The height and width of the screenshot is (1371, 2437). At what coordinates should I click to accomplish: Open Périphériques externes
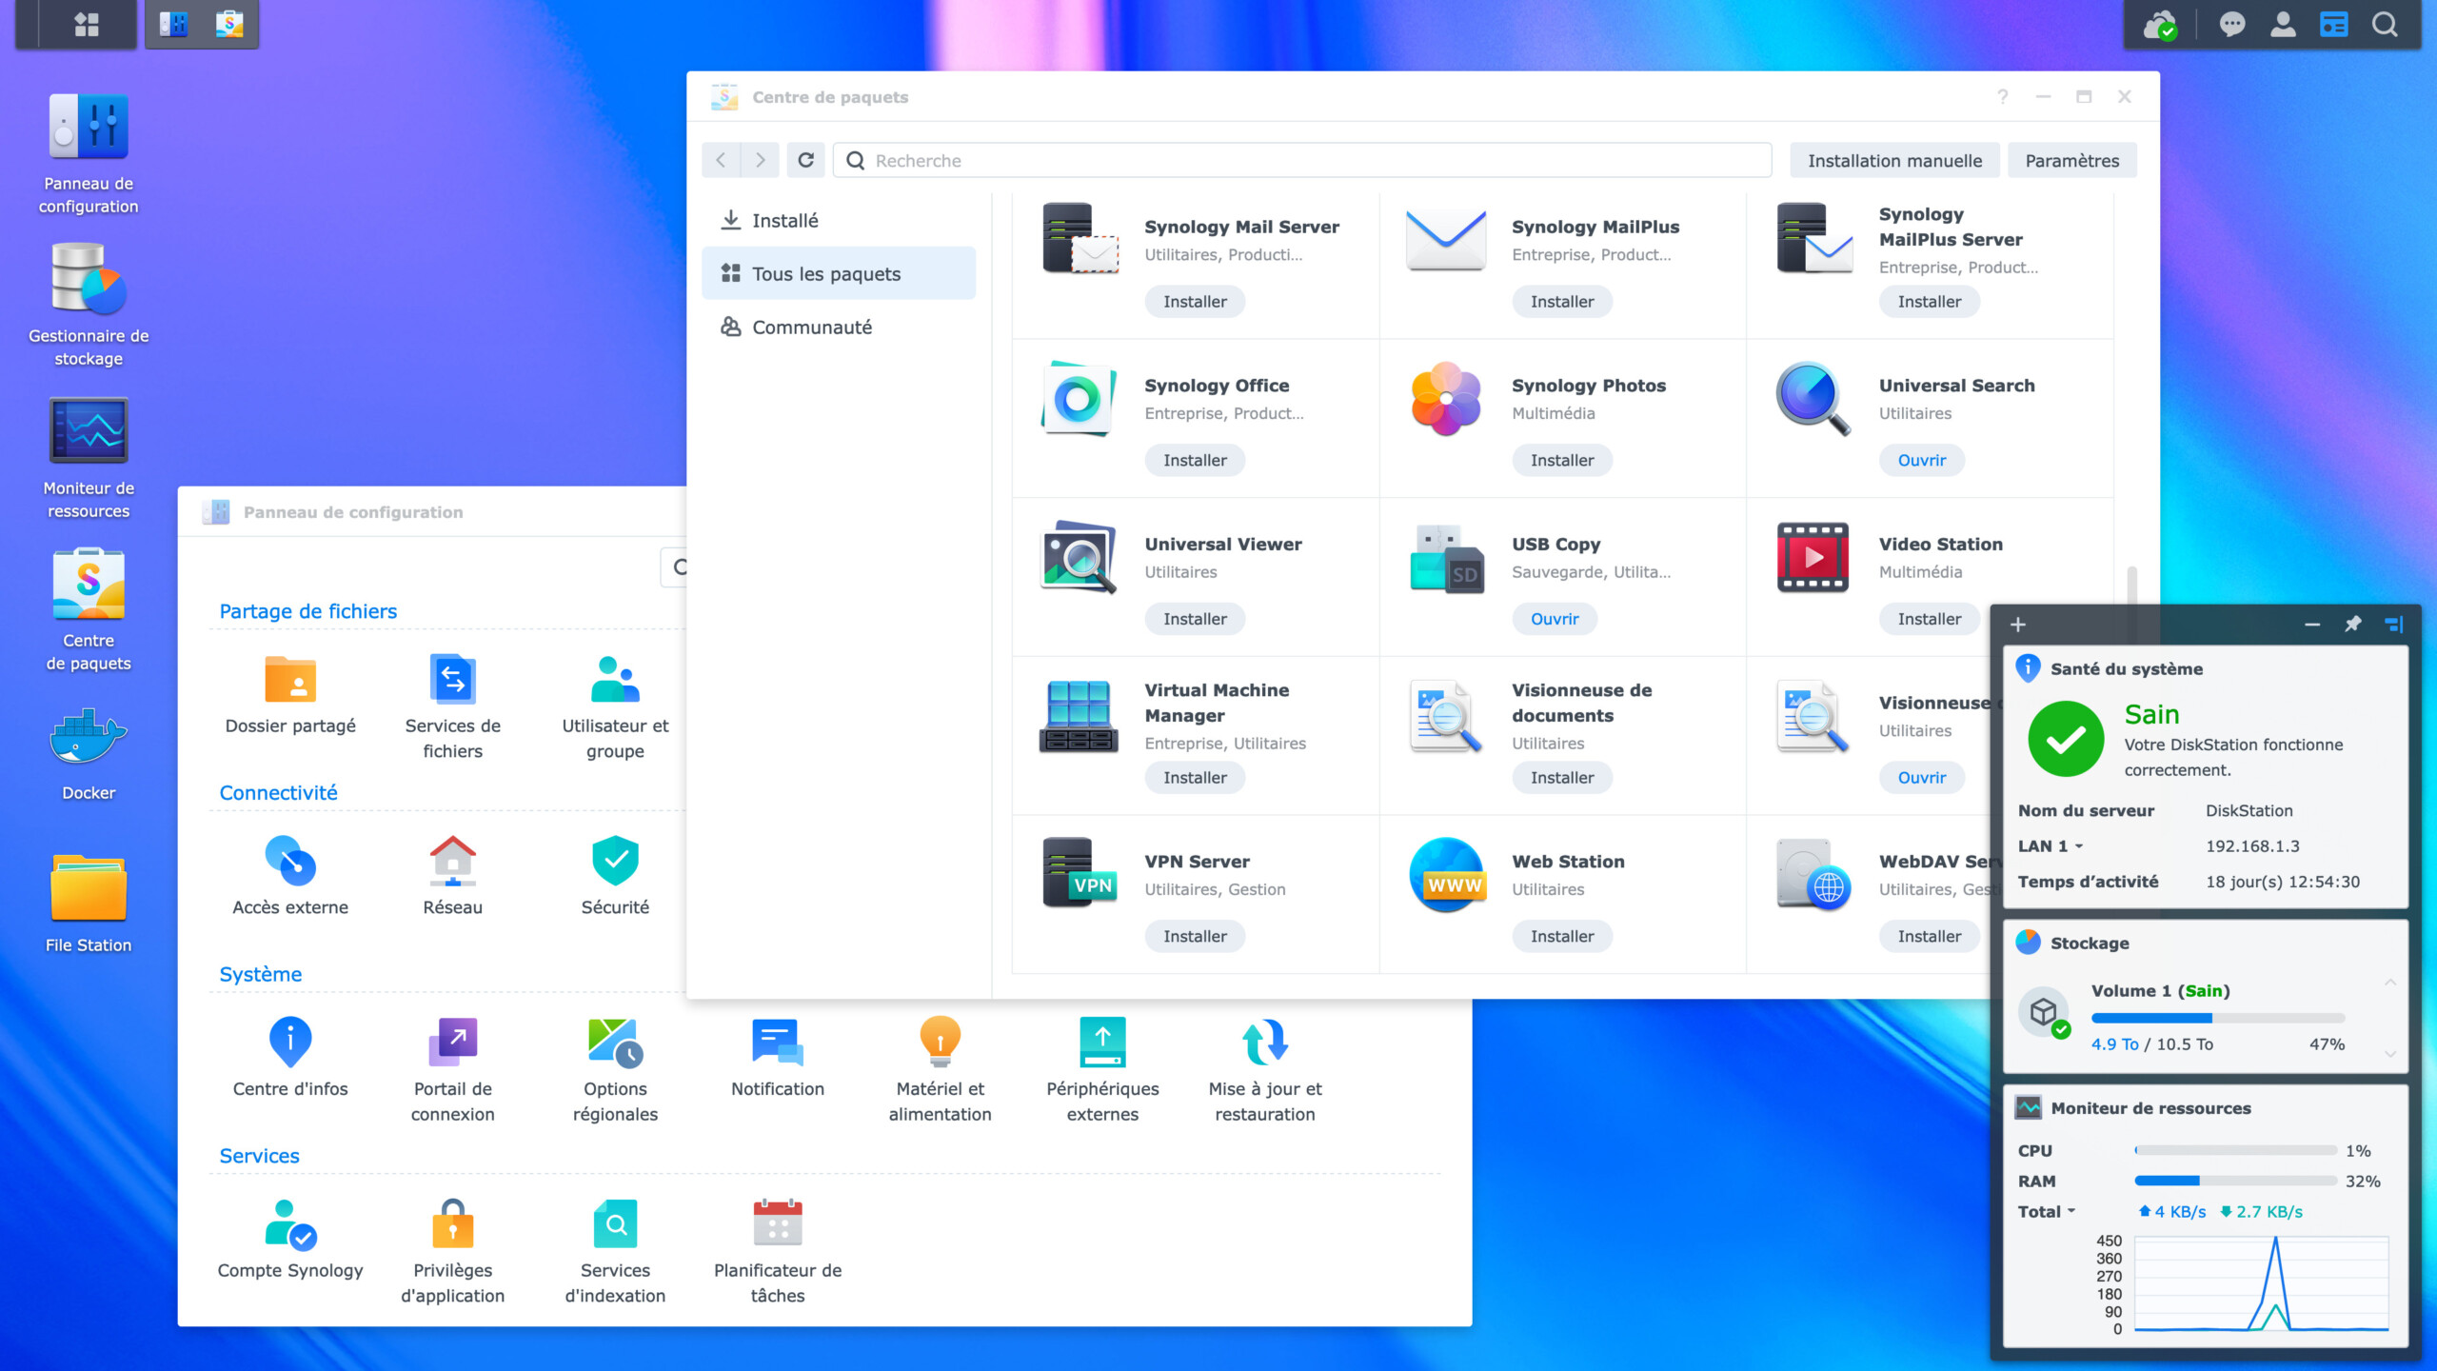[x=1102, y=1070]
